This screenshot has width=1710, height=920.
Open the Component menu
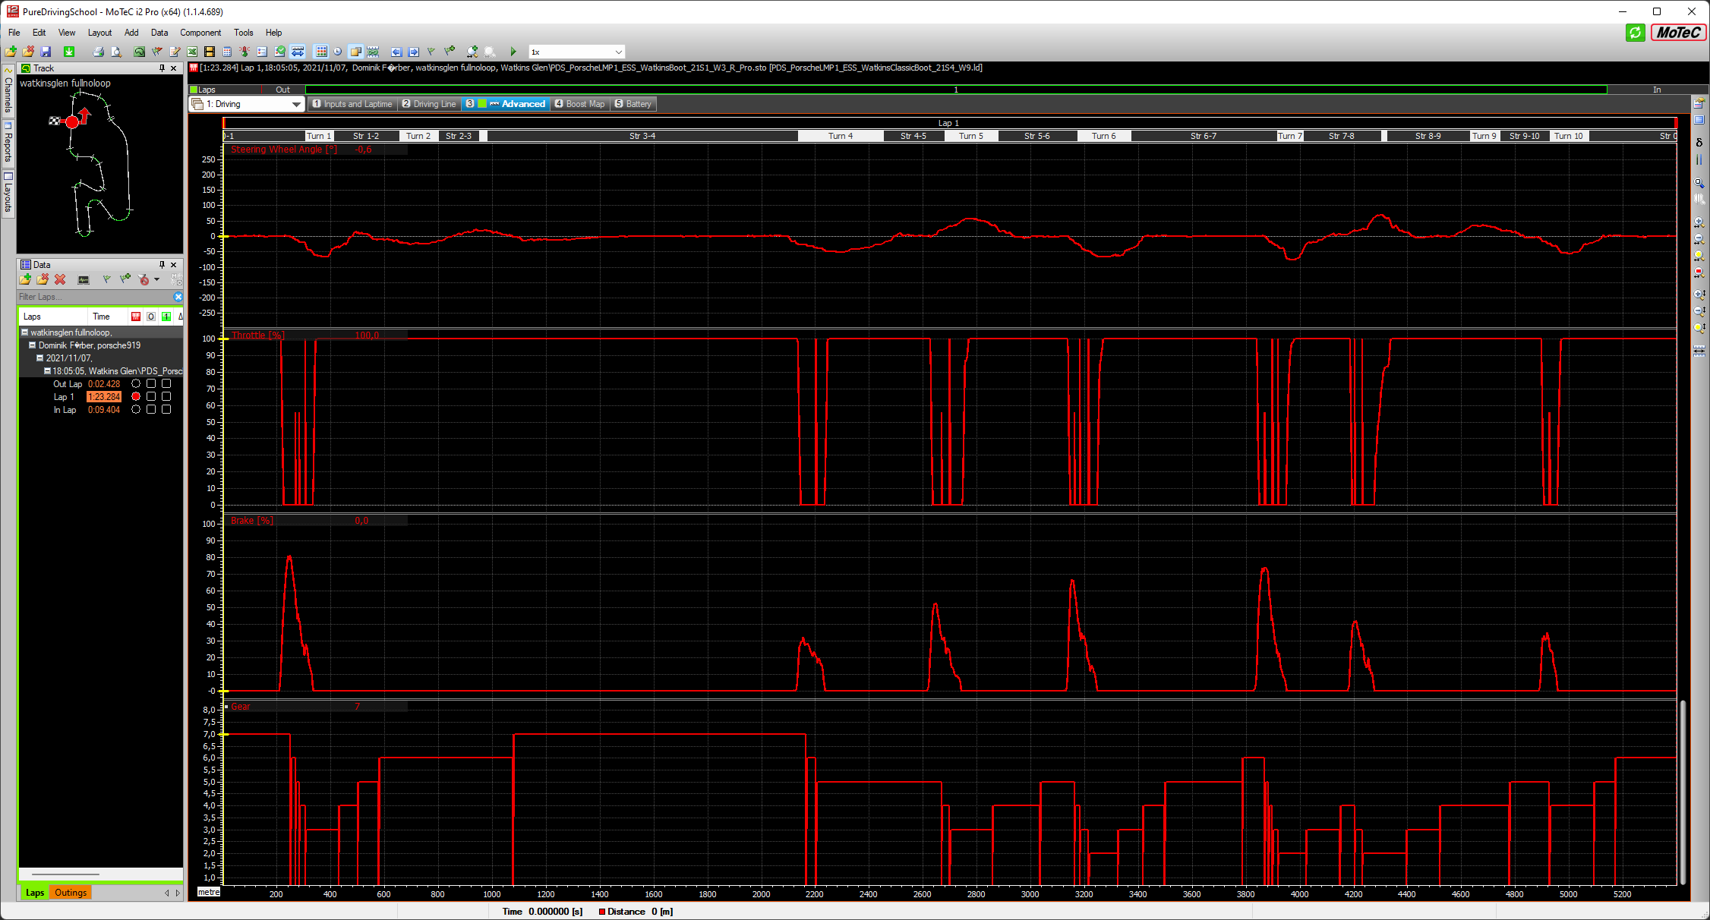coord(200,33)
